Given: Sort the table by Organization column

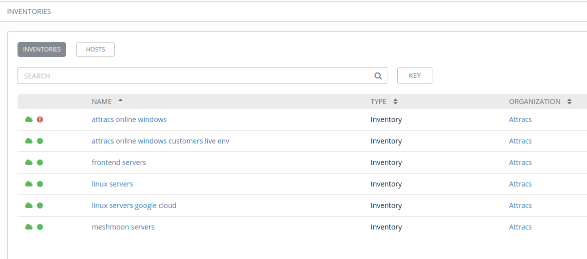Looking at the screenshot, I should (540, 101).
